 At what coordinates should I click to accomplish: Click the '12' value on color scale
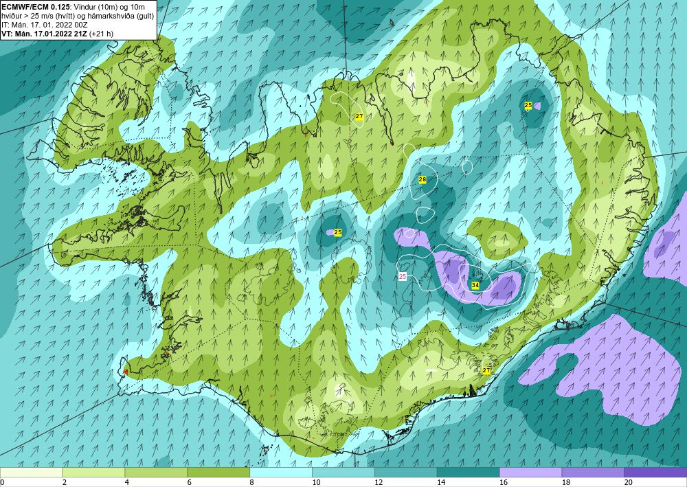point(379,483)
